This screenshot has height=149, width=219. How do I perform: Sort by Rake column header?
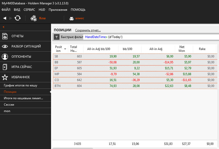[204, 49]
